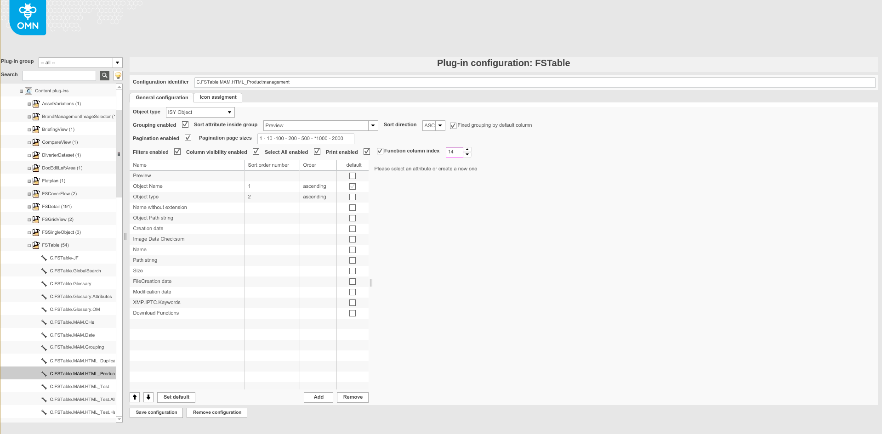Click the lightbulb icon beside search

(118, 75)
